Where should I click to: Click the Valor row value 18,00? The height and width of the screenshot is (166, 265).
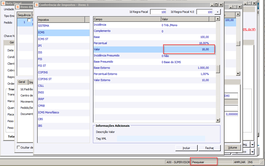pos(205,49)
